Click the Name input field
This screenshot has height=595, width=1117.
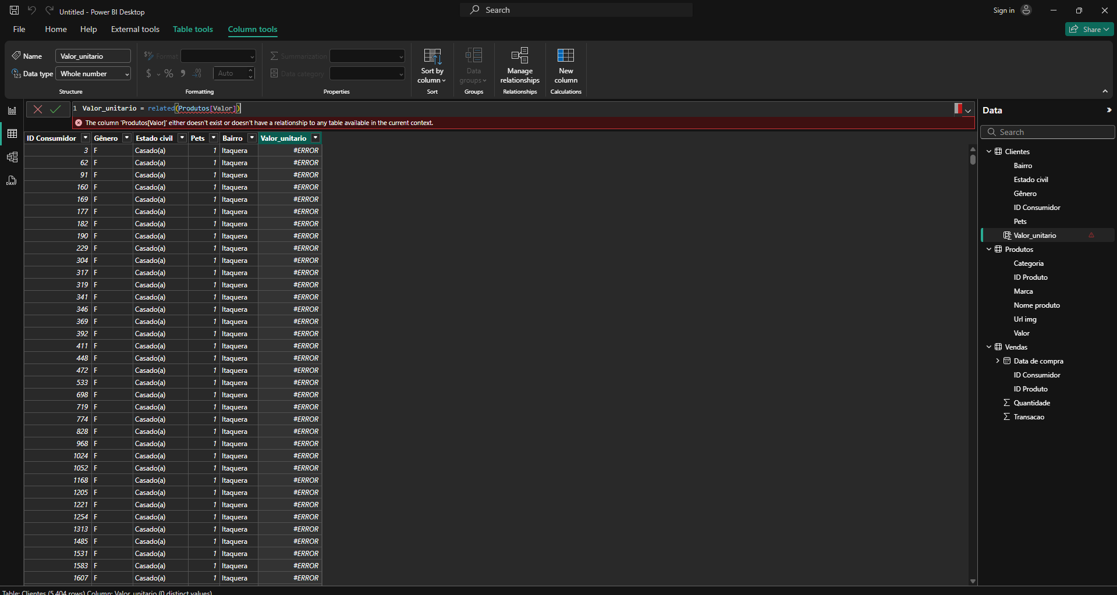[93, 56]
